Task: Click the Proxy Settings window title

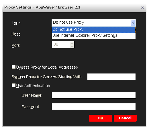Action: tap(42, 7)
